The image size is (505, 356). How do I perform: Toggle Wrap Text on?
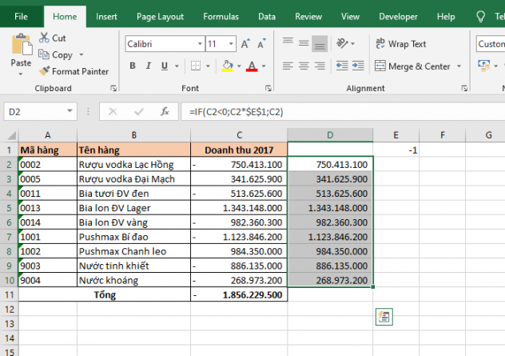pyautogui.click(x=400, y=44)
